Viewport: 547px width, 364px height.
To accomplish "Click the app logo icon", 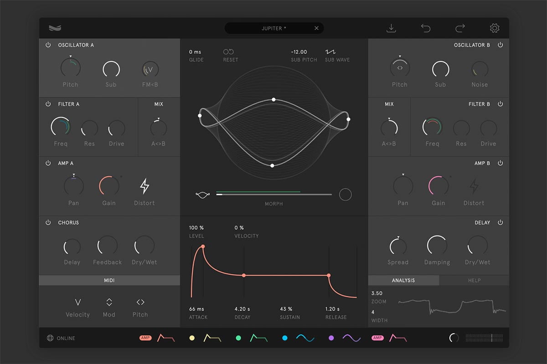I will (55, 28).
